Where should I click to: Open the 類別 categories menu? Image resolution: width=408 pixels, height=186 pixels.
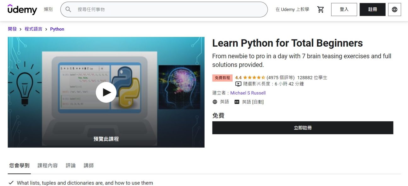pyautogui.click(x=48, y=9)
